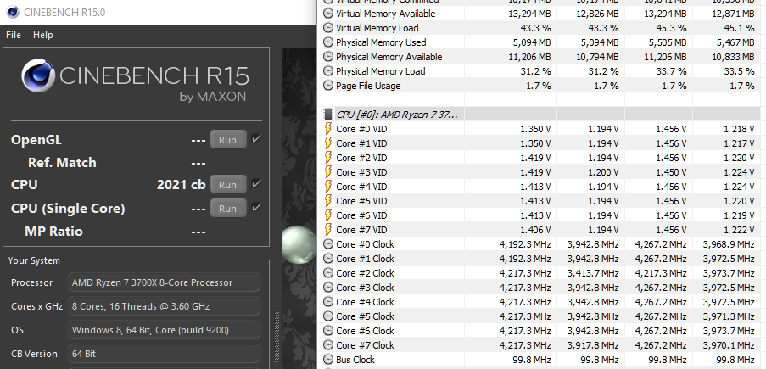Image resolution: width=766 pixels, height=369 pixels.
Task: Toggle the CPU (Single Core) test checkbox
Action: pyautogui.click(x=256, y=208)
